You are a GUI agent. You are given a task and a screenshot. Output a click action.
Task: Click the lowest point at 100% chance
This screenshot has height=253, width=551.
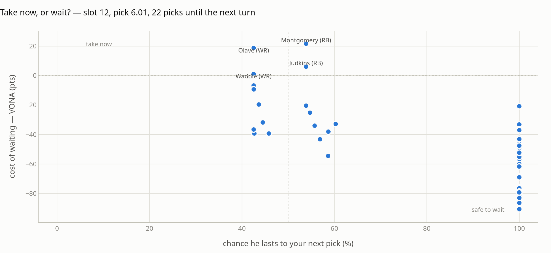(519, 209)
